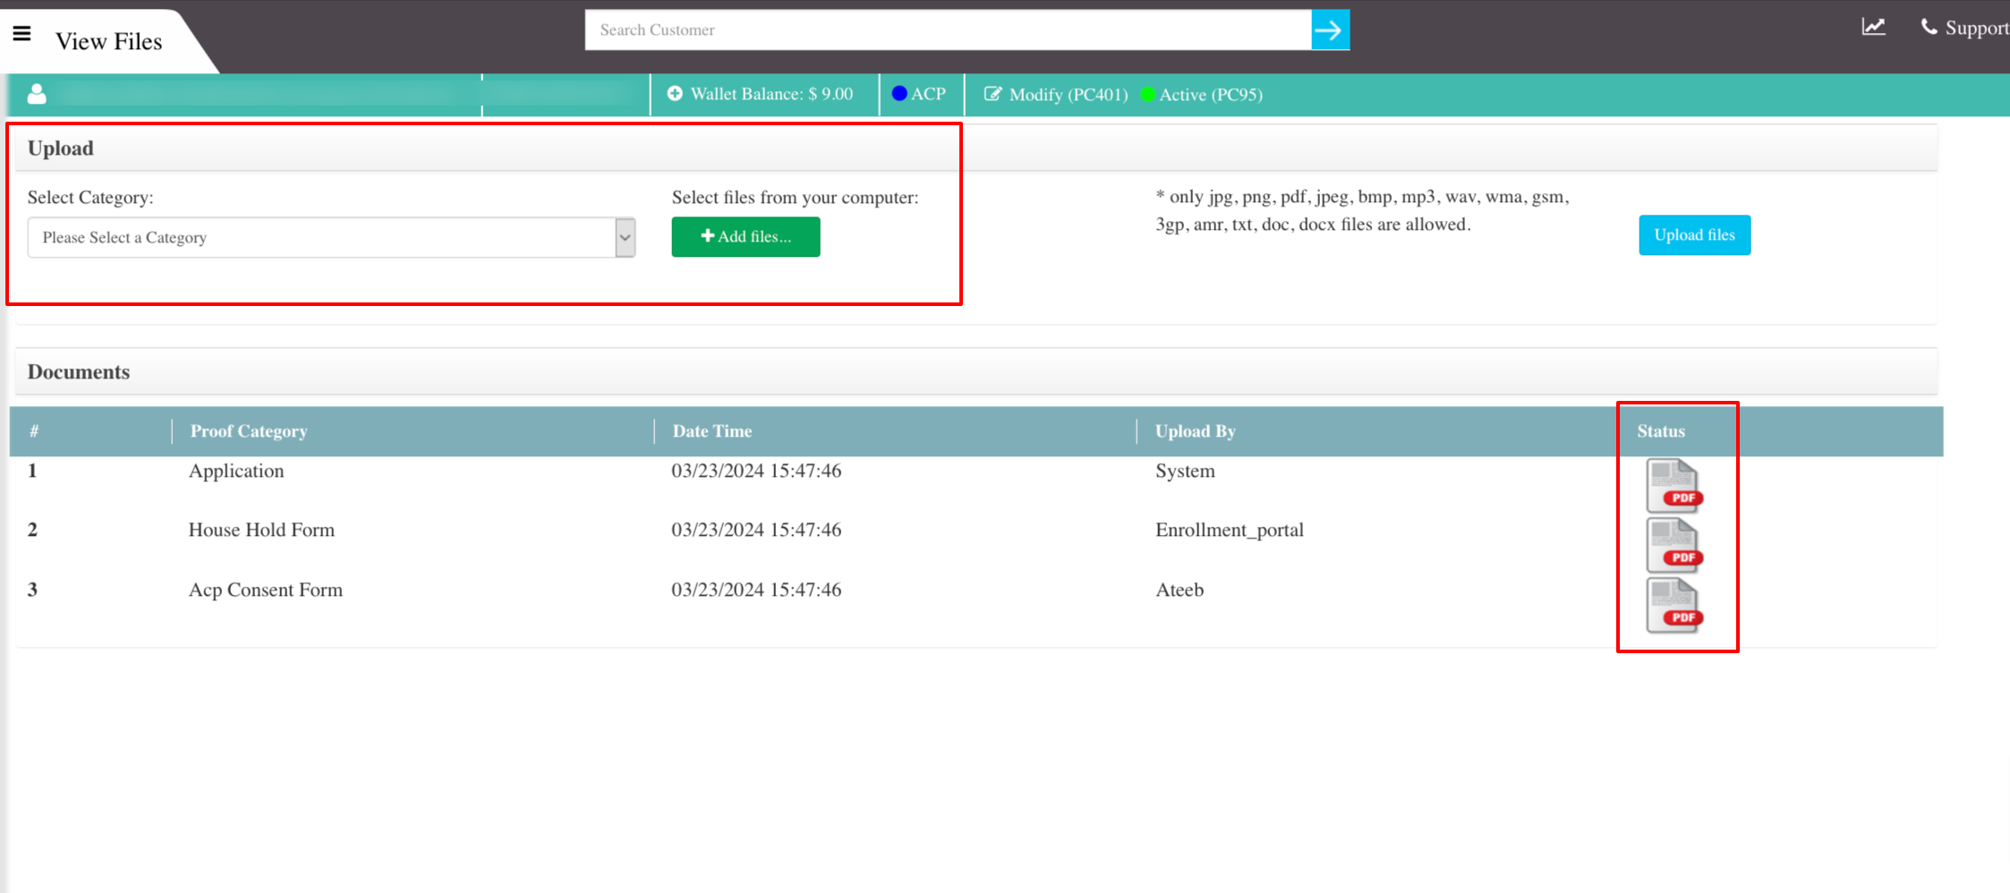The image size is (2010, 893).
Task: Open the Please Select a Category dropdown
Action: 331,236
